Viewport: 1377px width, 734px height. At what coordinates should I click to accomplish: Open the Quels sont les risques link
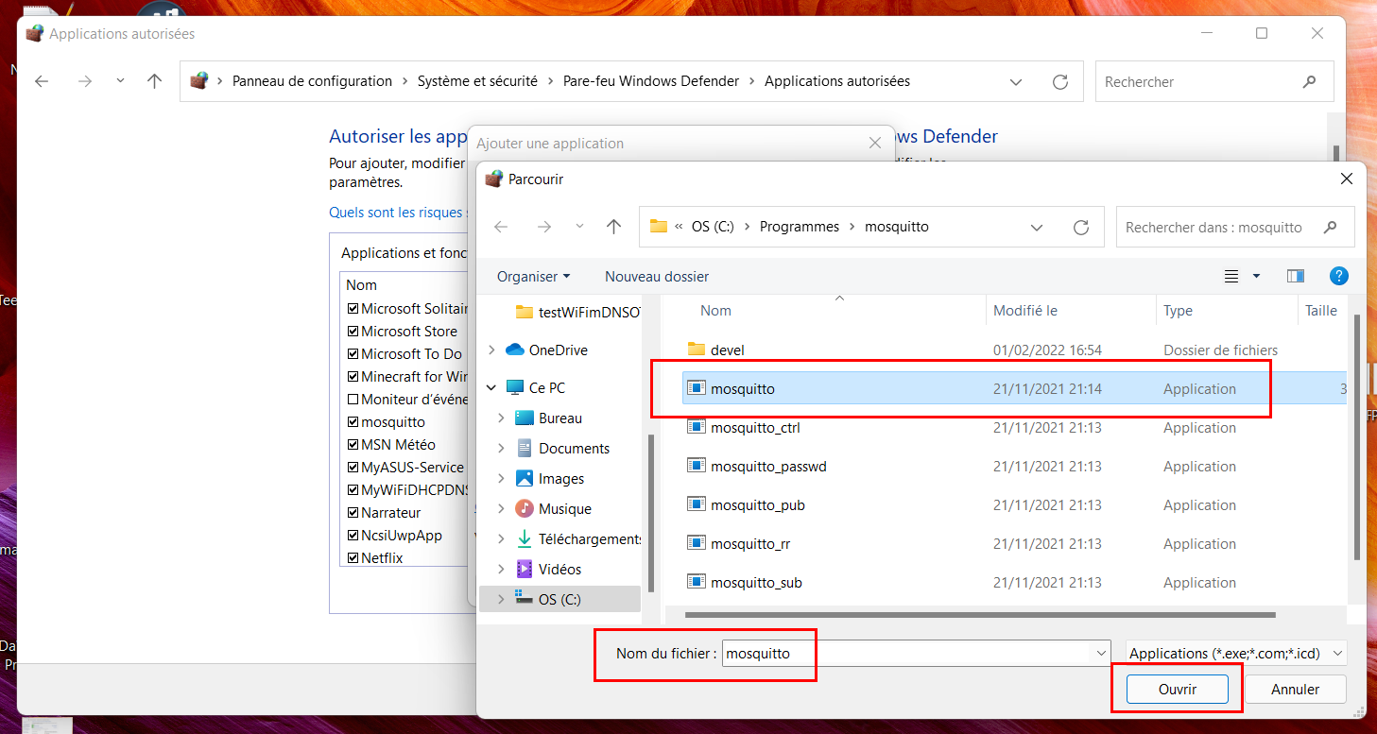[398, 213]
